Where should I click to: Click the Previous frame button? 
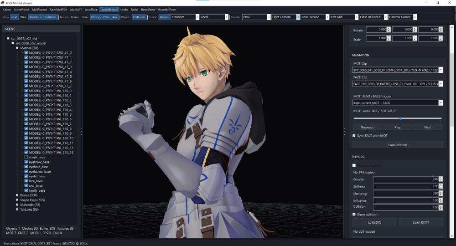click(367, 127)
